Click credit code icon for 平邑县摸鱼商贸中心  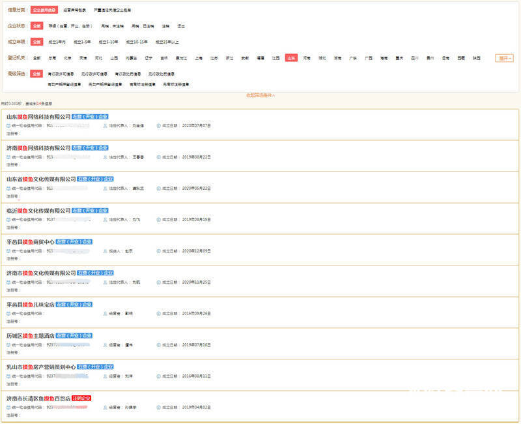coord(8,250)
